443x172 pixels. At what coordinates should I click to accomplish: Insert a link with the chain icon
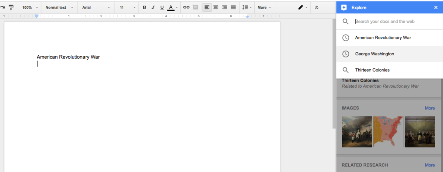[186, 7]
